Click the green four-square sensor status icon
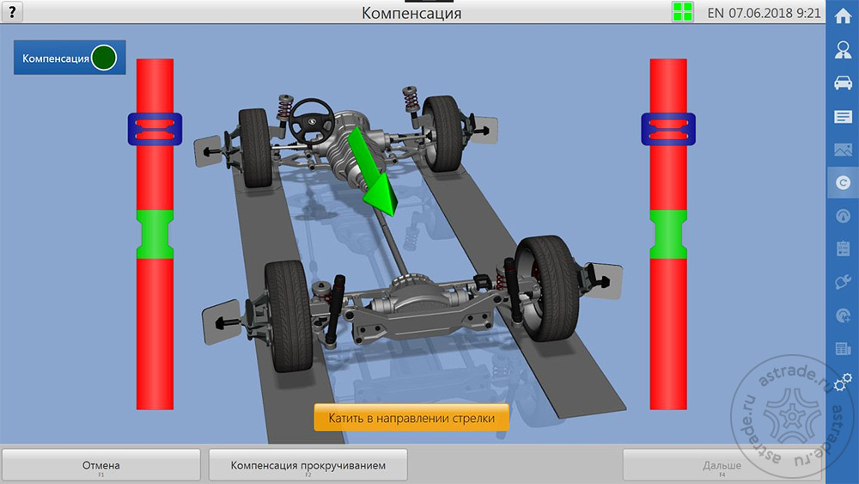Screen dimensions: 859x484 coord(683,12)
